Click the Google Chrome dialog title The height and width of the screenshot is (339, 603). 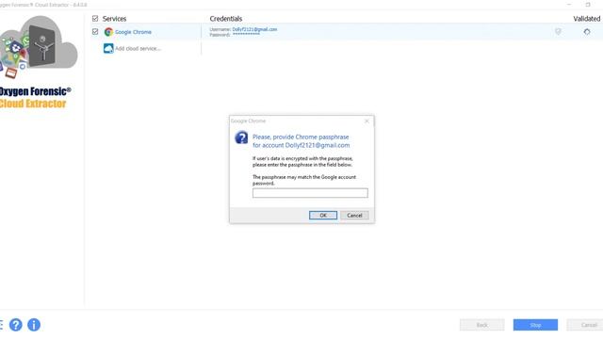(248, 121)
